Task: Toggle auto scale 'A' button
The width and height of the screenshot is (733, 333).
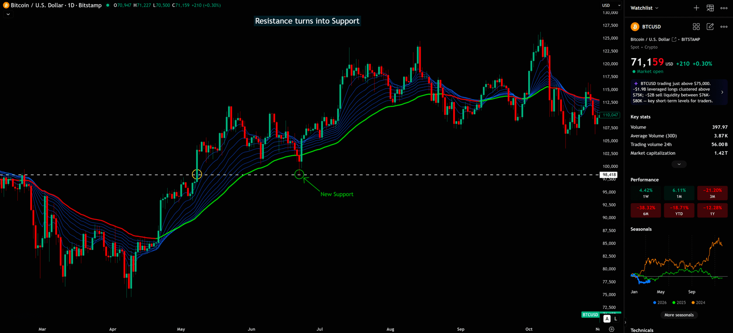Action: 607,319
